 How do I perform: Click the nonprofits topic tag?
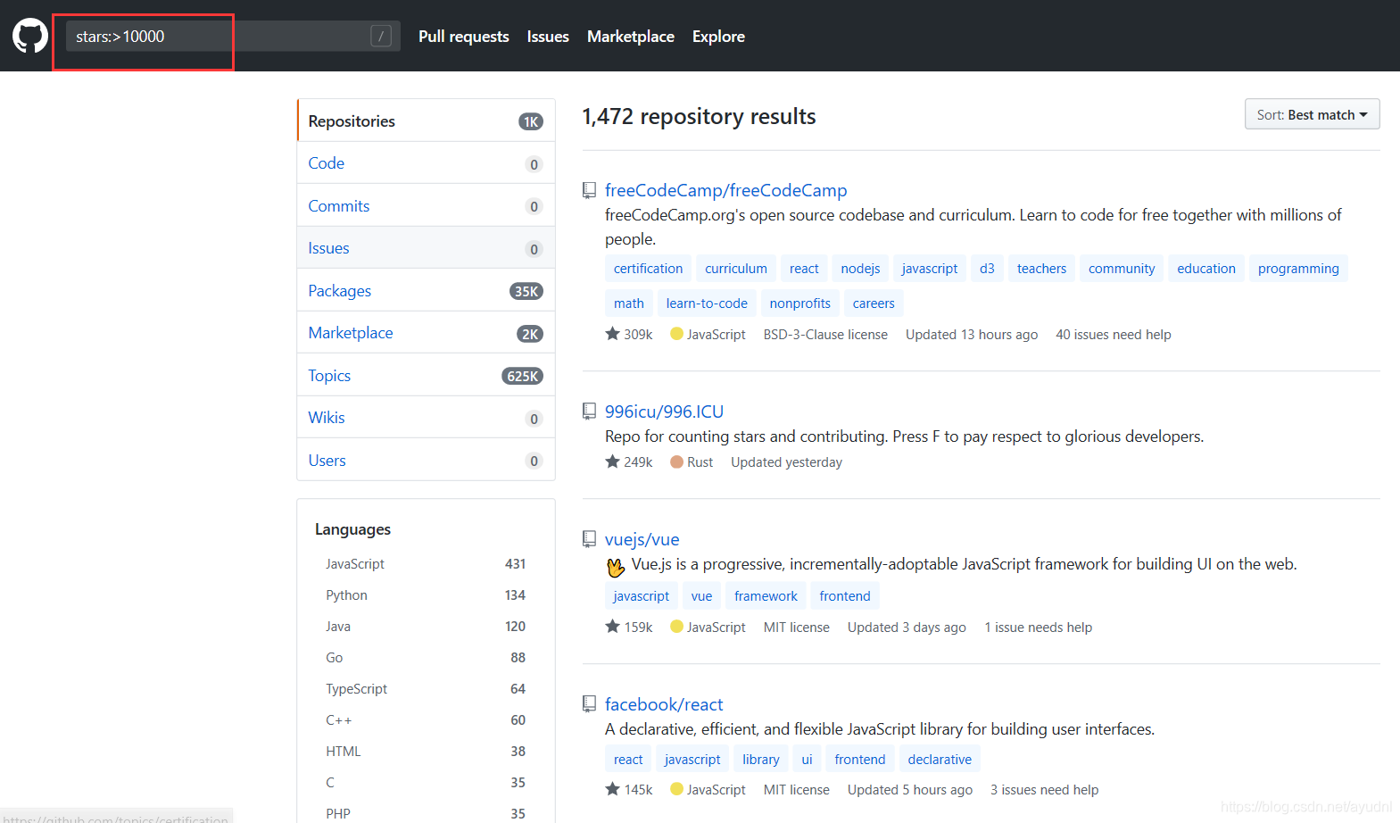(800, 303)
